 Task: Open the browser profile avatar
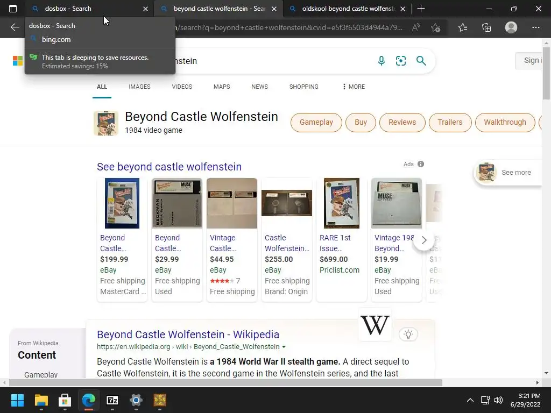click(x=511, y=27)
